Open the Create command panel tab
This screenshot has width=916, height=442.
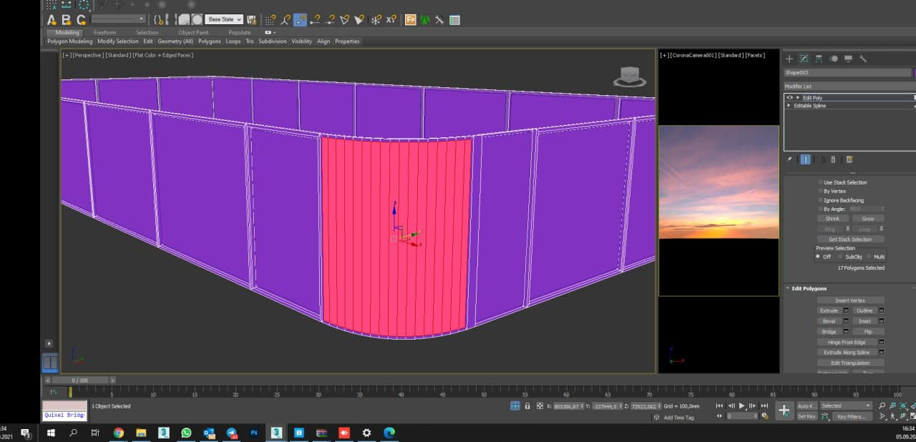tap(789, 59)
